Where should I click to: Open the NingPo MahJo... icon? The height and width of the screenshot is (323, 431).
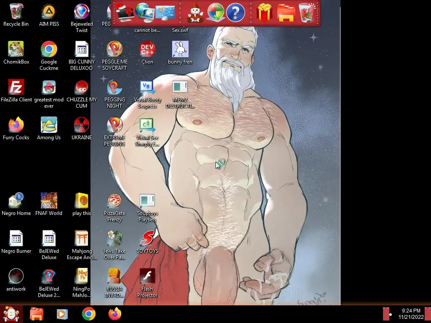click(82, 283)
